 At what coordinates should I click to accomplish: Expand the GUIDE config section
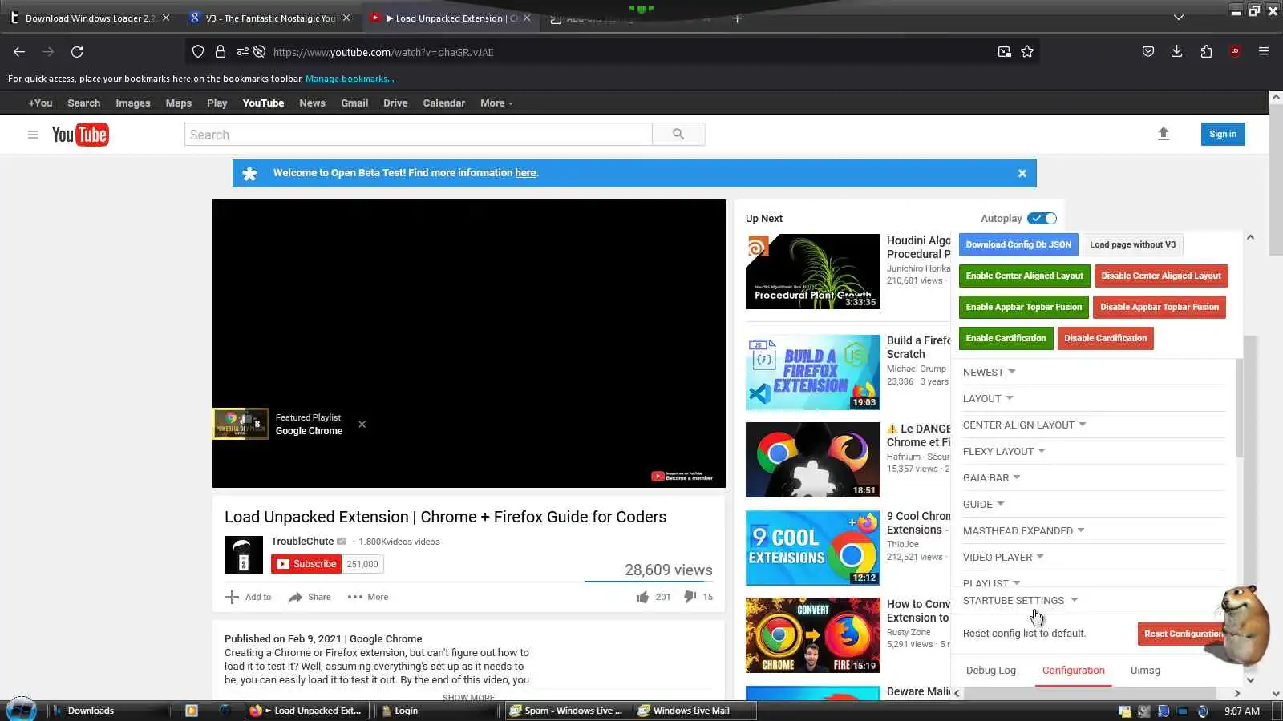click(984, 505)
